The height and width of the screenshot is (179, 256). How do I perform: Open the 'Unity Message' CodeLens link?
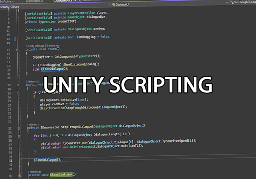click(x=36, y=46)
